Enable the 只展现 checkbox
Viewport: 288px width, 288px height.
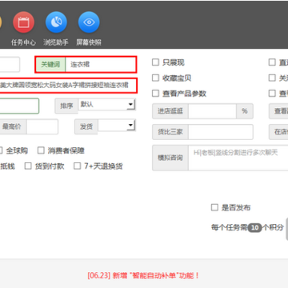pos(155,62)
